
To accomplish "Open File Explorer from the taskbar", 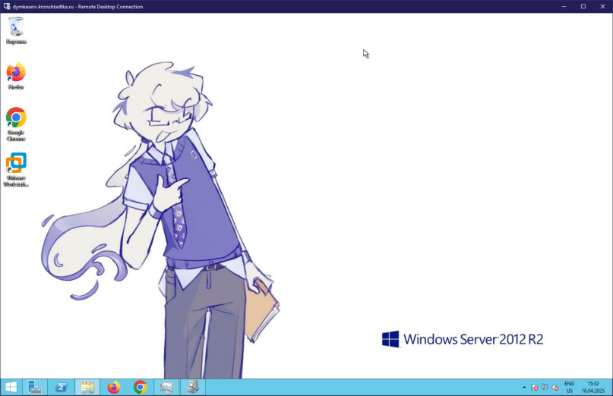I will coord(87,388).
